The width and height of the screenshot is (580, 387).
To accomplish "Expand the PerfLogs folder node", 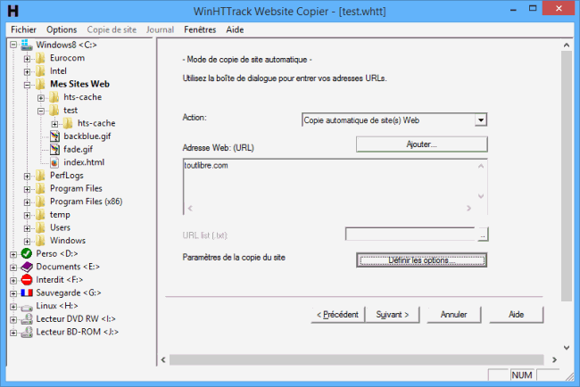I will 27,176.
